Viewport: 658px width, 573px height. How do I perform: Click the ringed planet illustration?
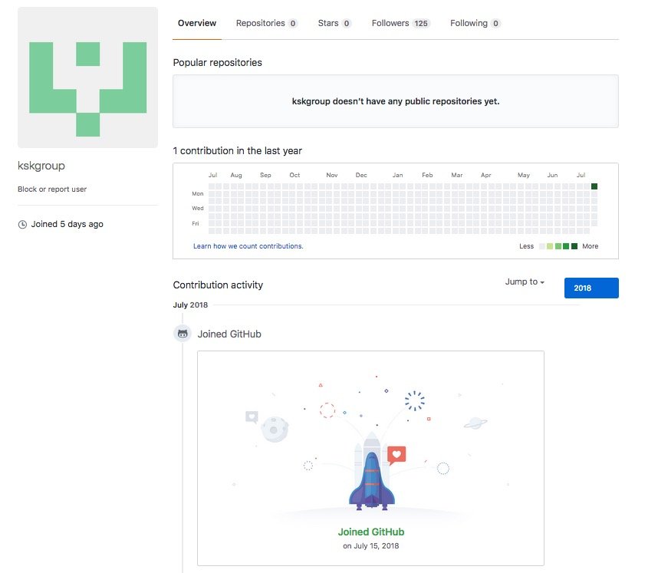tap(474, 423)
